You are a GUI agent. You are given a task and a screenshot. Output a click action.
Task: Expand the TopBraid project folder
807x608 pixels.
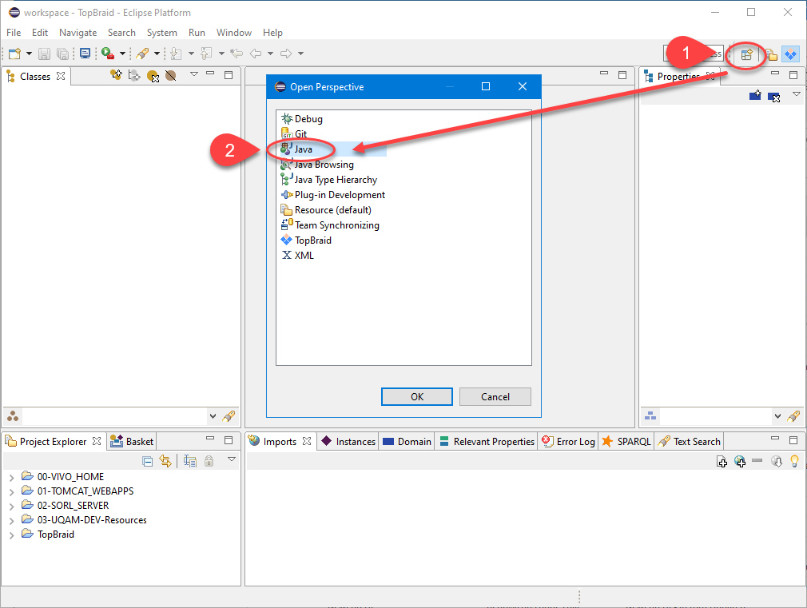point(11,535)
